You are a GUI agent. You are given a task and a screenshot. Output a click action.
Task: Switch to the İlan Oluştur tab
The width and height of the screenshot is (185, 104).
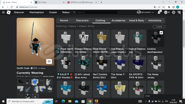pos(49,2)
